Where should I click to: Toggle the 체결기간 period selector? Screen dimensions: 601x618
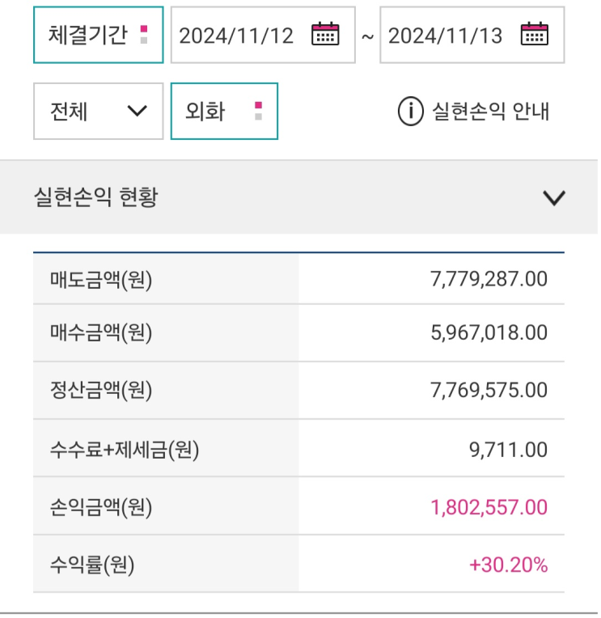point(99,35)
